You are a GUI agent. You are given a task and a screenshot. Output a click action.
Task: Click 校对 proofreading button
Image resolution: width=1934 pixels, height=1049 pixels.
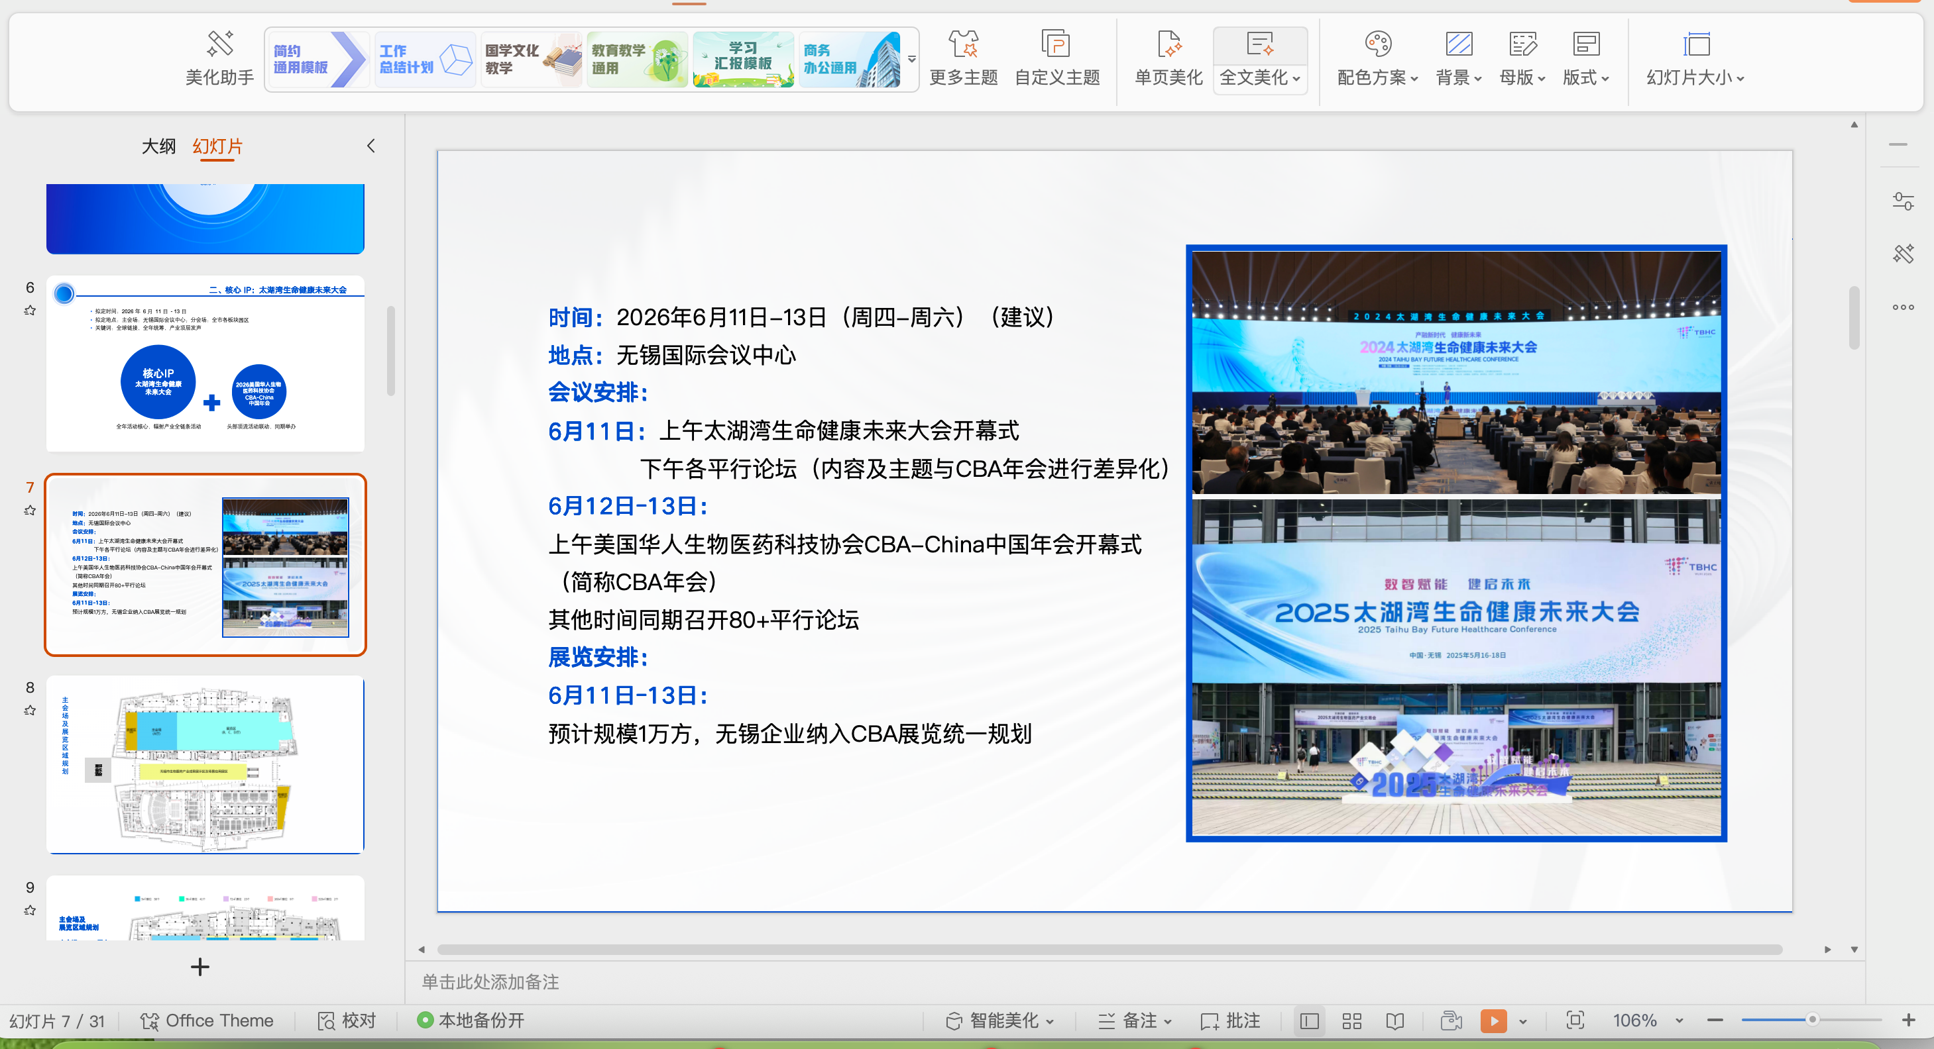[x=347, y=1021]
